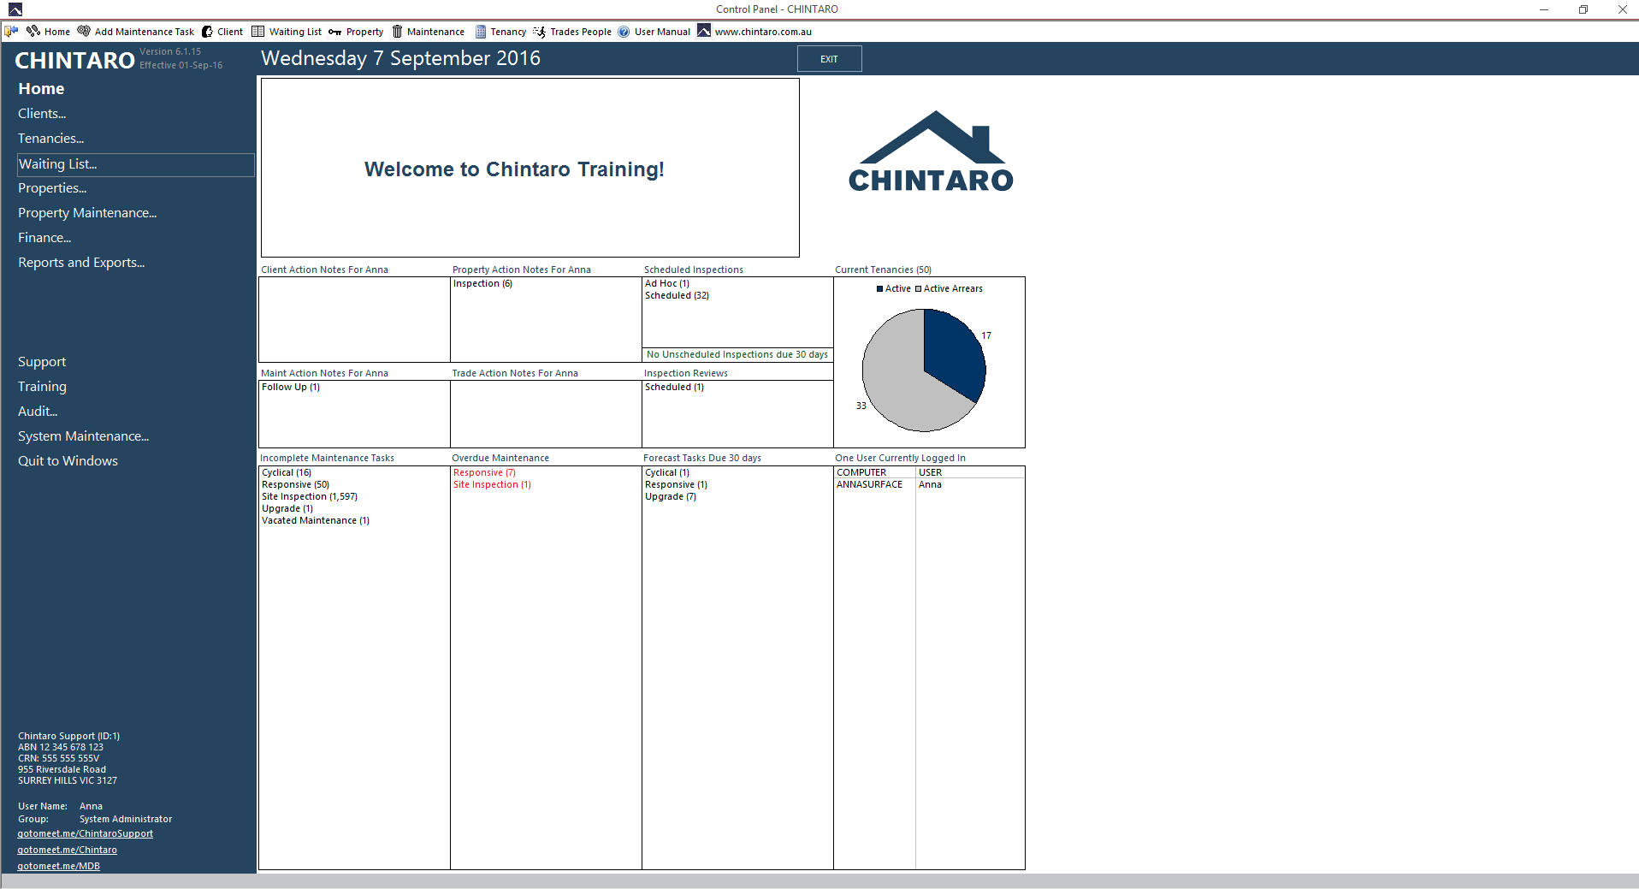Click the Active Arrears legend swatch

click(x=919, y=289)
